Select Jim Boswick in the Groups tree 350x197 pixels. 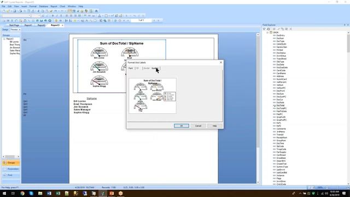[15, 48]
